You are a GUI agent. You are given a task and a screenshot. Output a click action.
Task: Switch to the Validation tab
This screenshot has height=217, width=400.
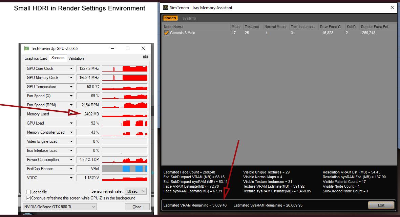point(76,58)
